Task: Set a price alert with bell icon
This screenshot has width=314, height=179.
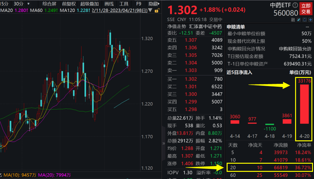Action: coord(305,19)
